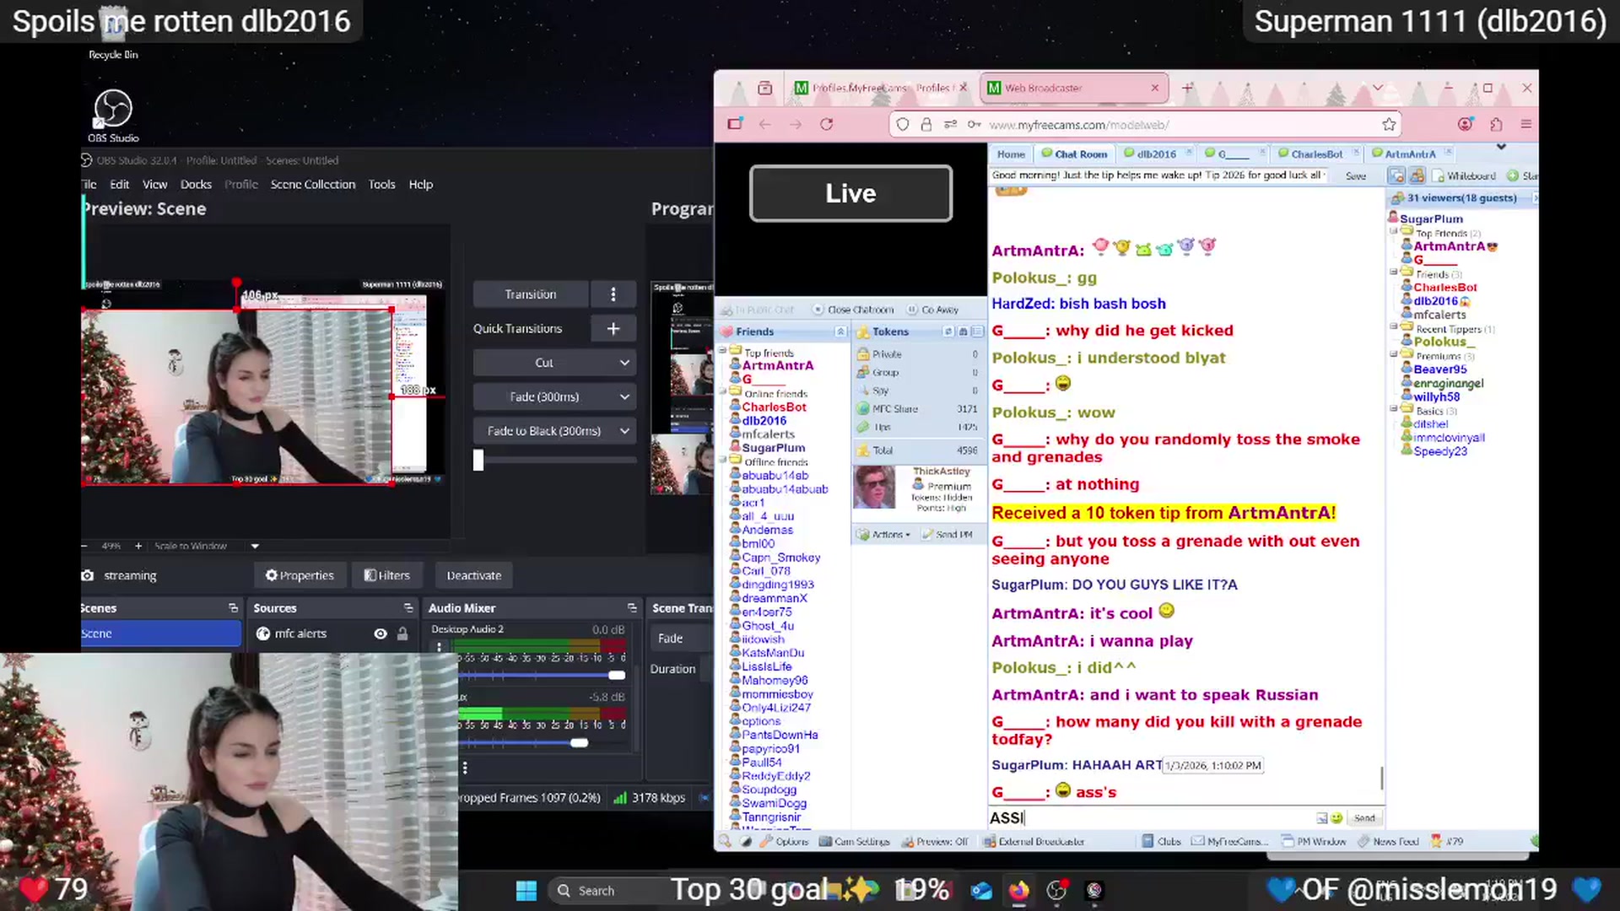The height and width of the screenshot is (911, 1620).
Task: Switch to the CharlesBot chat tab
Action: click(x=1316, y=154)
